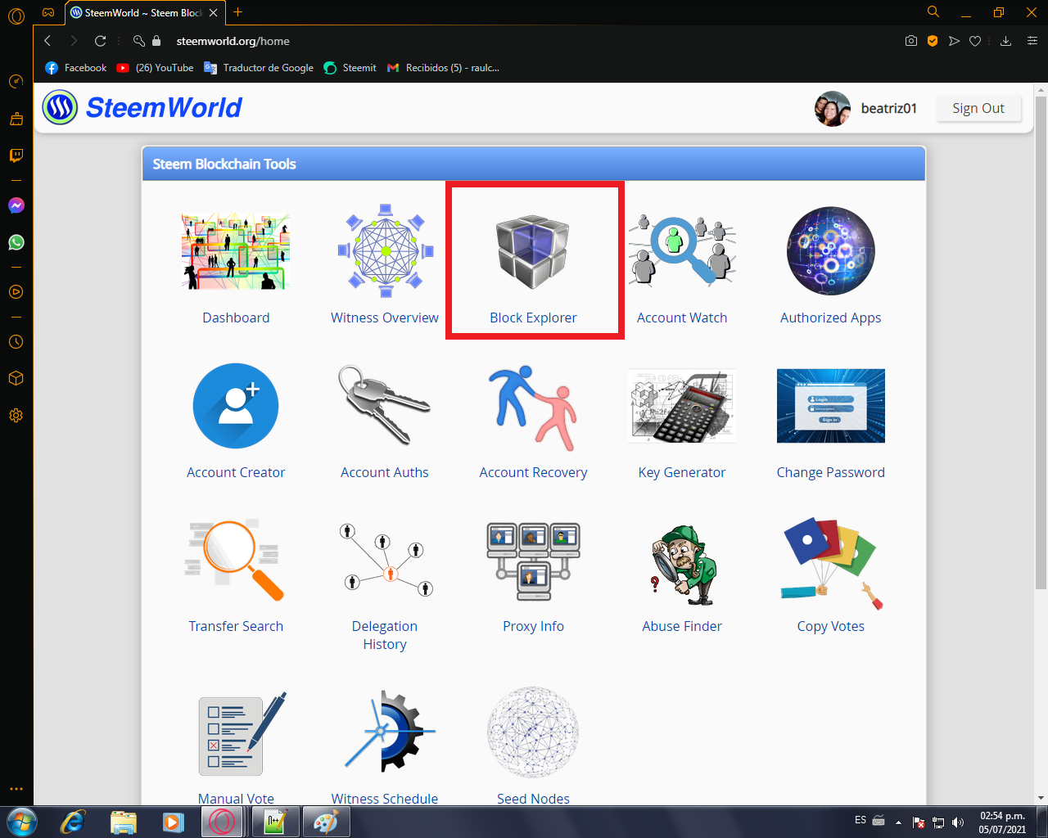Click the Opera menu logo
The height and width of the screenshot is (838, 1048).
(16, 15)
